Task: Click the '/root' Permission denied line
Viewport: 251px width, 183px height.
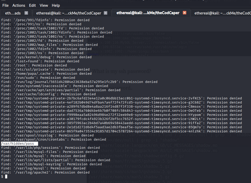Action: click(34, 65)
